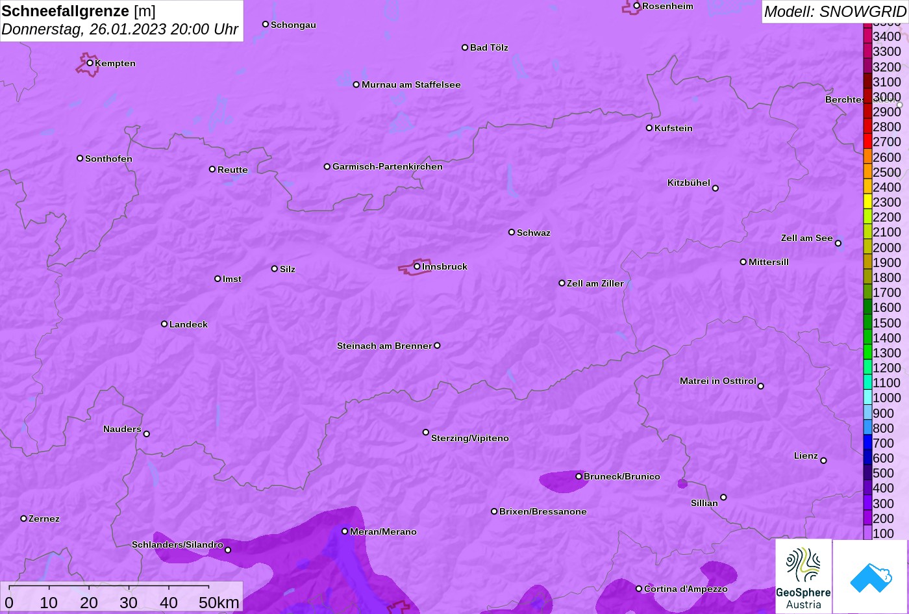Click the Zernez marker dot

(x=24, y=518)
